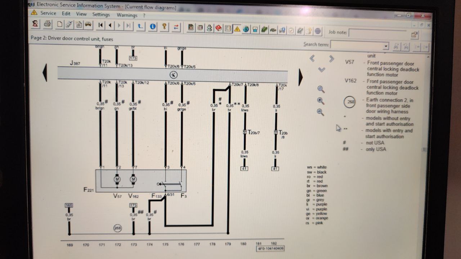
Task: Click the clipboard checklist toolbar icon
Action: (x=291, y=31)
